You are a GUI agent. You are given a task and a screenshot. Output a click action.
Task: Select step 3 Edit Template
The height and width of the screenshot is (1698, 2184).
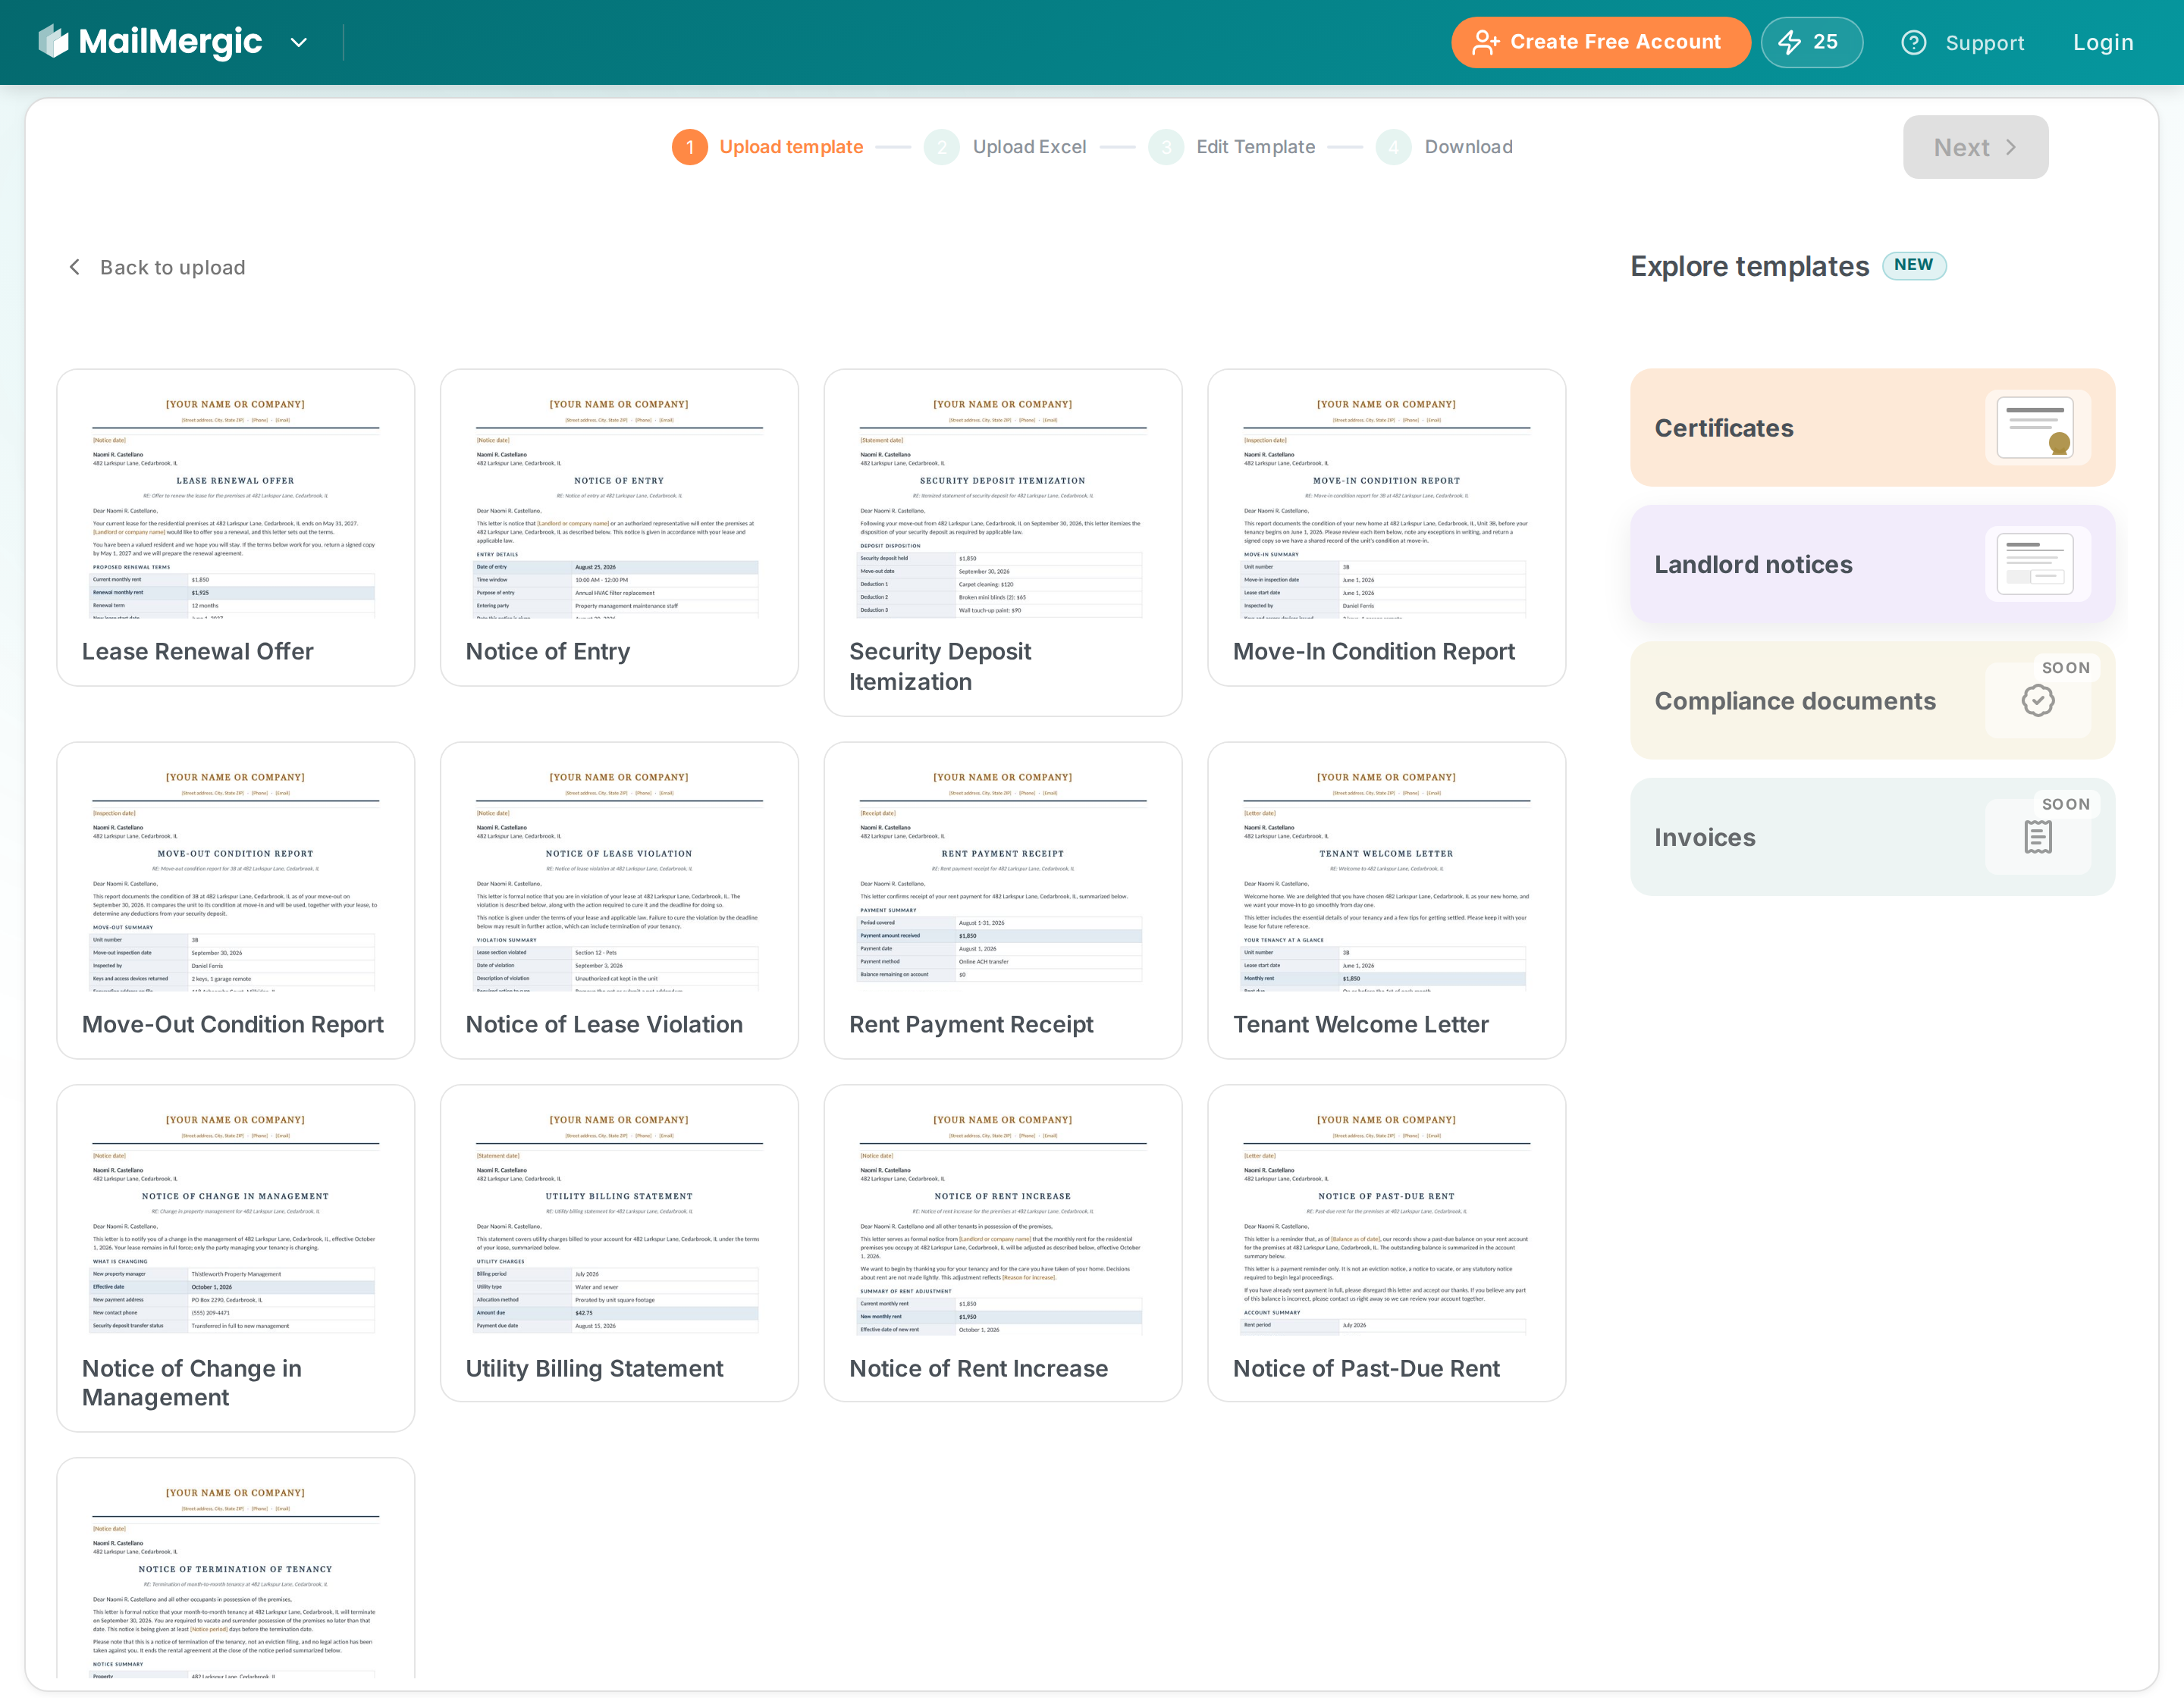click(1232, 147)
